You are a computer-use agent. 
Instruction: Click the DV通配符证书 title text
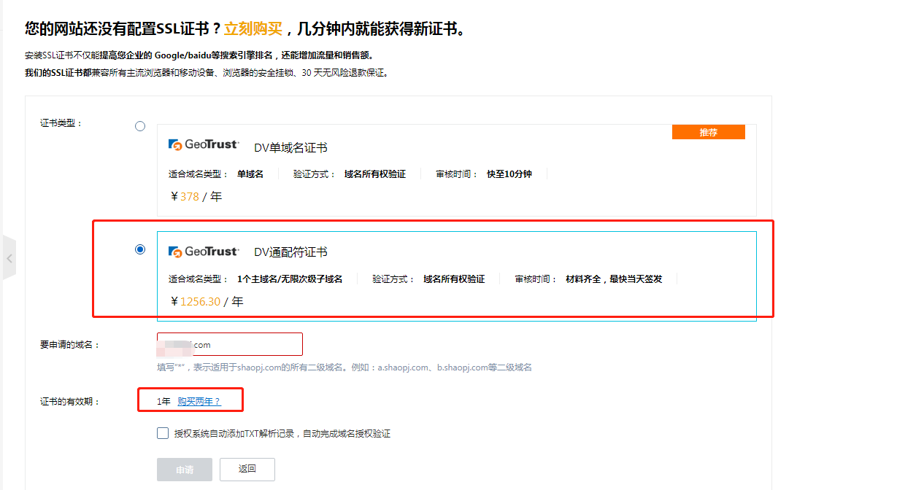(290, 252)
